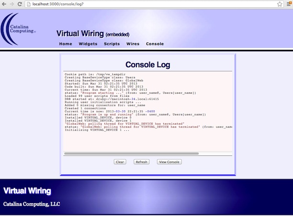Click the 'Program starting ...' status line
This screenshot has width=293, height=217.
click(x=130, y=93)
